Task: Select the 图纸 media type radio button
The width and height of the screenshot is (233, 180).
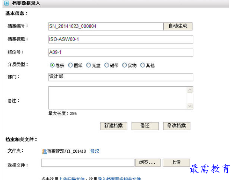Action: [x=70, y=65]
